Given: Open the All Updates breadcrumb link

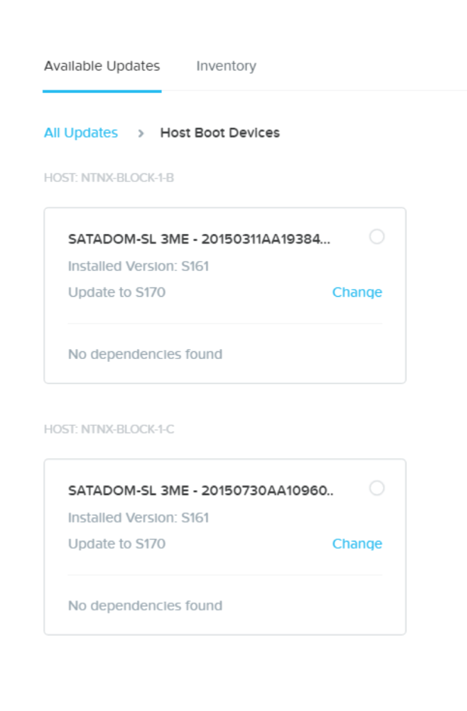Looking at the screenshot, I should click(x=80, y=133).
